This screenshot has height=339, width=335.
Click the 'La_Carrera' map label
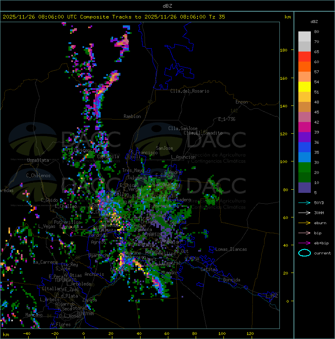[45, 262]
